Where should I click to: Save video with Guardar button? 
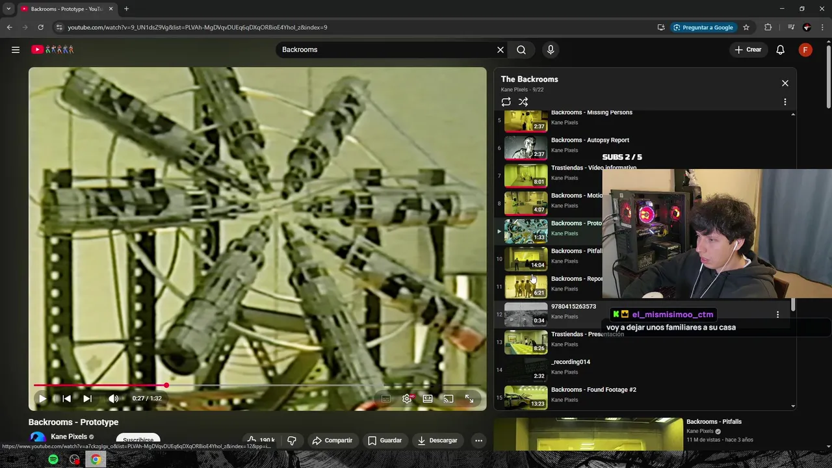click(385, 440)
